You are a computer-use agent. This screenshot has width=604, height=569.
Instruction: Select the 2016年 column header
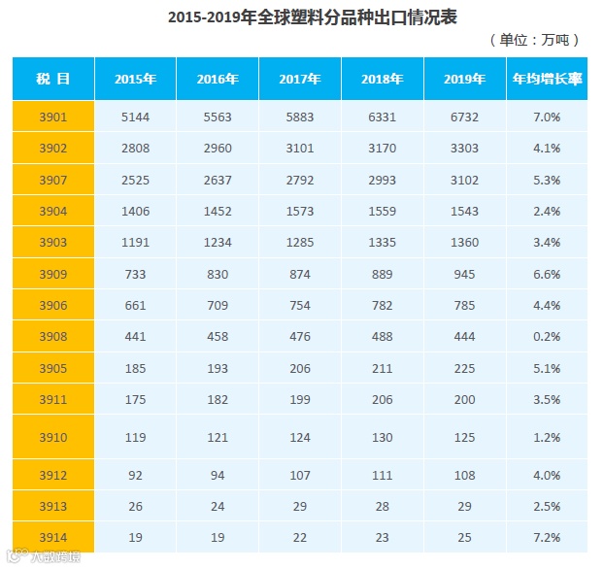coord(218,79)
